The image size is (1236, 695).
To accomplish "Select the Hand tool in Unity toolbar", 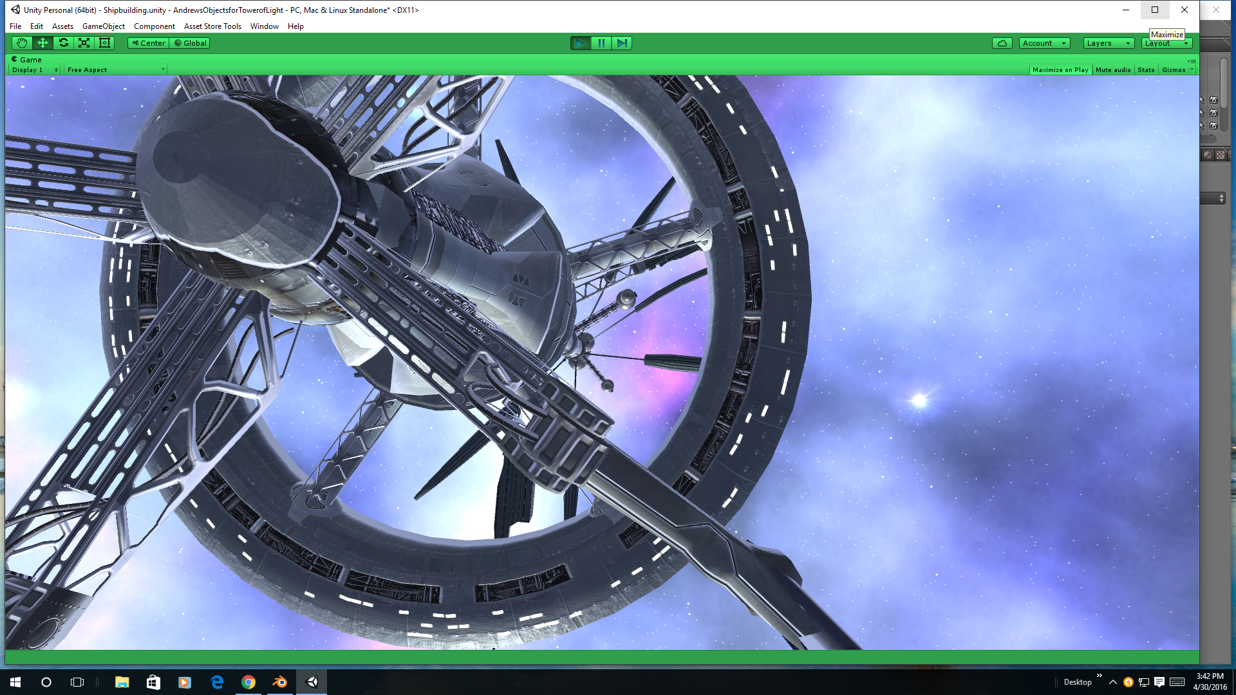I will tap(22, 43).
